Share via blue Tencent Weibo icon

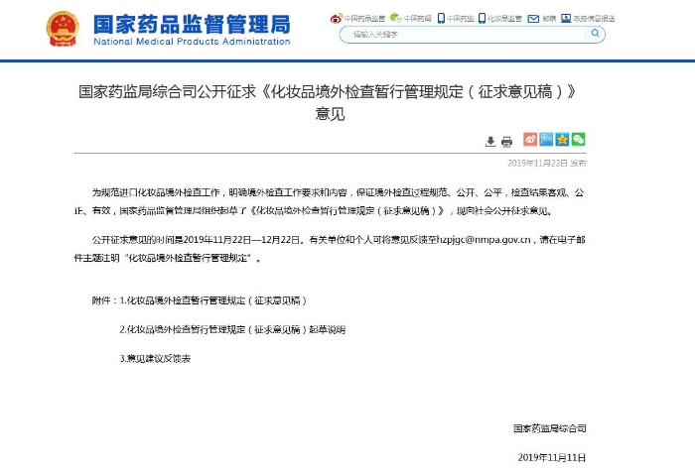(x=546, y=140)
